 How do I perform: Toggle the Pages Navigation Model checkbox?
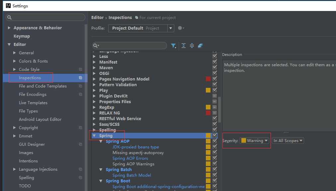[x=215, y=79]
